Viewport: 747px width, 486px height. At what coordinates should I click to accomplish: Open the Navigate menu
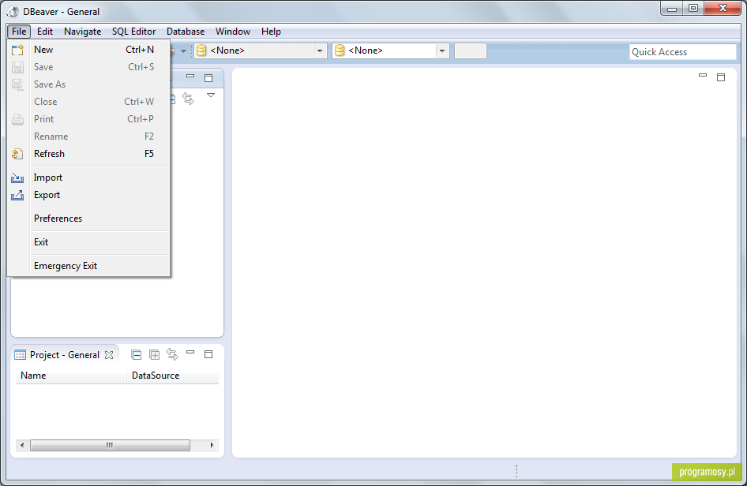click(82, 32)
